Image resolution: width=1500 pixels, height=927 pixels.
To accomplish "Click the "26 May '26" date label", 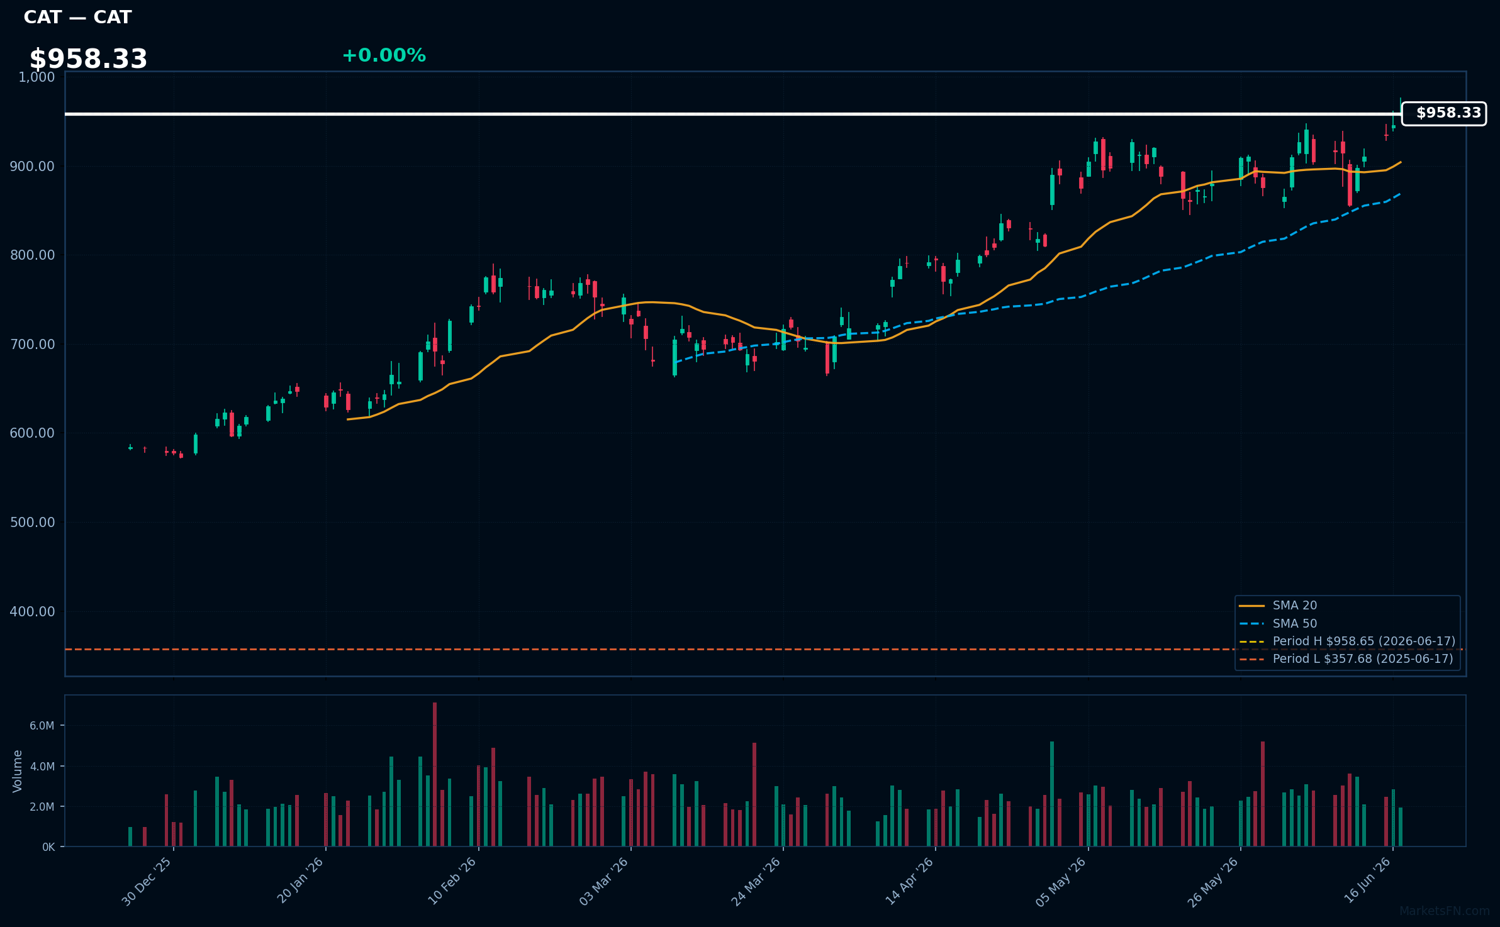I will 1214,882.
